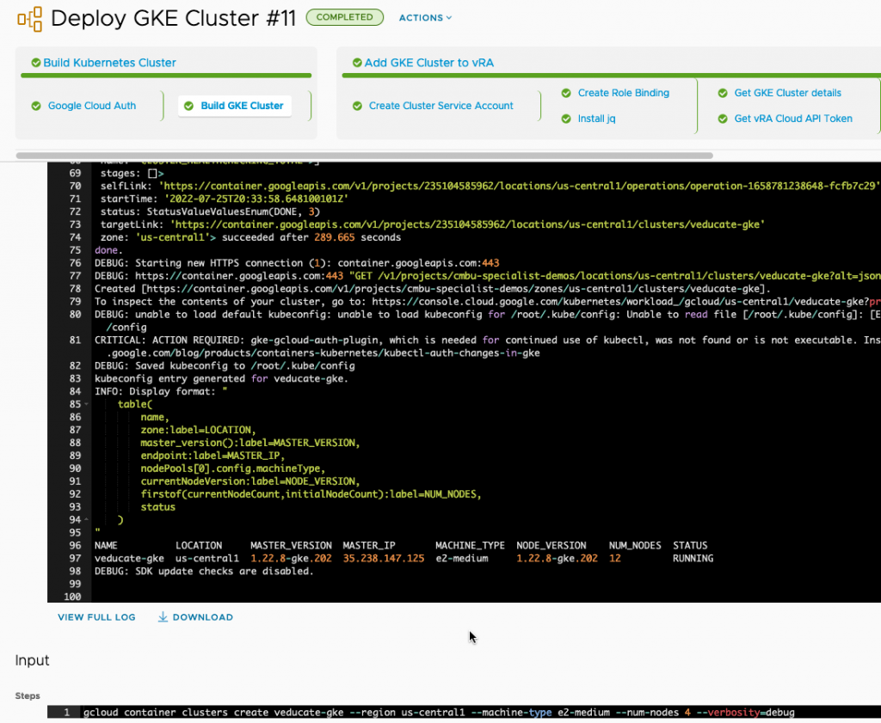The image size is (881, 723).
Task: Select the Add GKE Cluster to vRA stage
Action: tap(428, 63)
